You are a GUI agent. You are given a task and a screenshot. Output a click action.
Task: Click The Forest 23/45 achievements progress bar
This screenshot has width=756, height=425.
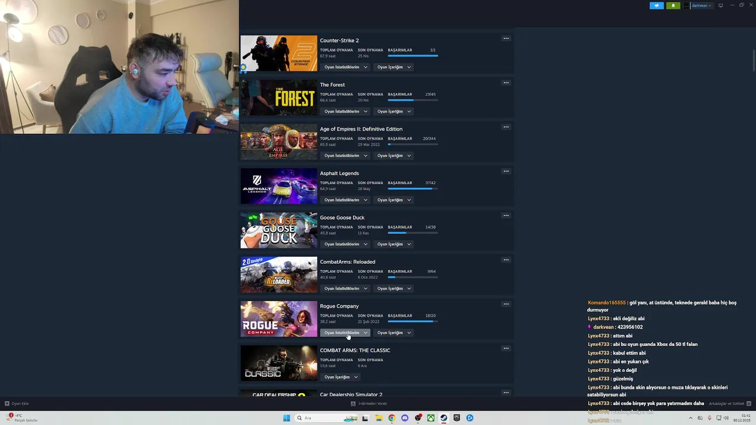413,100
